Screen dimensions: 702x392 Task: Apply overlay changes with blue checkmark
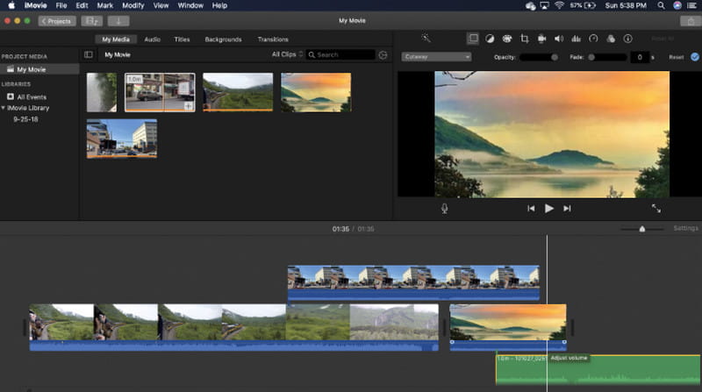694,57
